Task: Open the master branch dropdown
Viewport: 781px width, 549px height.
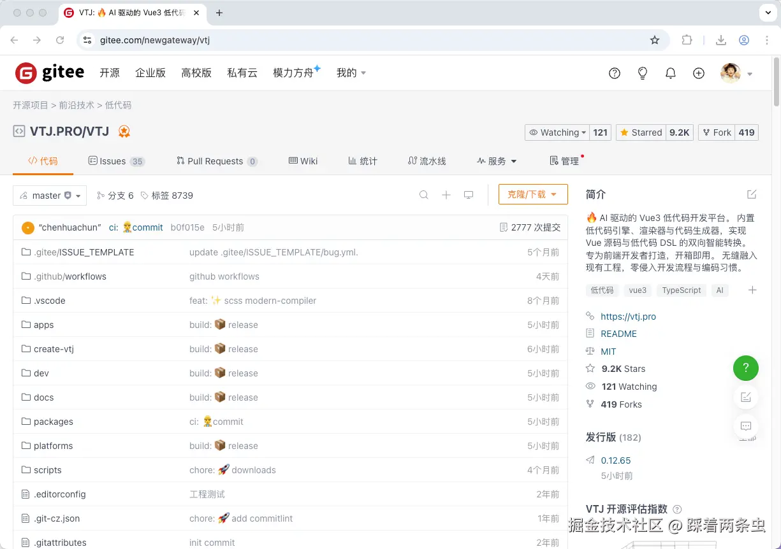Action: tap(50, 196)
